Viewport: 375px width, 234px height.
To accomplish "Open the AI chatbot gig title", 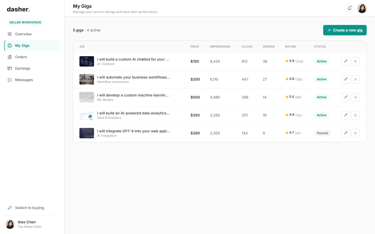I will (133, 59).
